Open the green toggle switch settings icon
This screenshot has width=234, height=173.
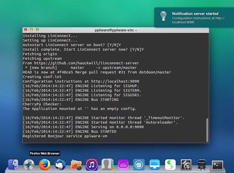(170, 165)
